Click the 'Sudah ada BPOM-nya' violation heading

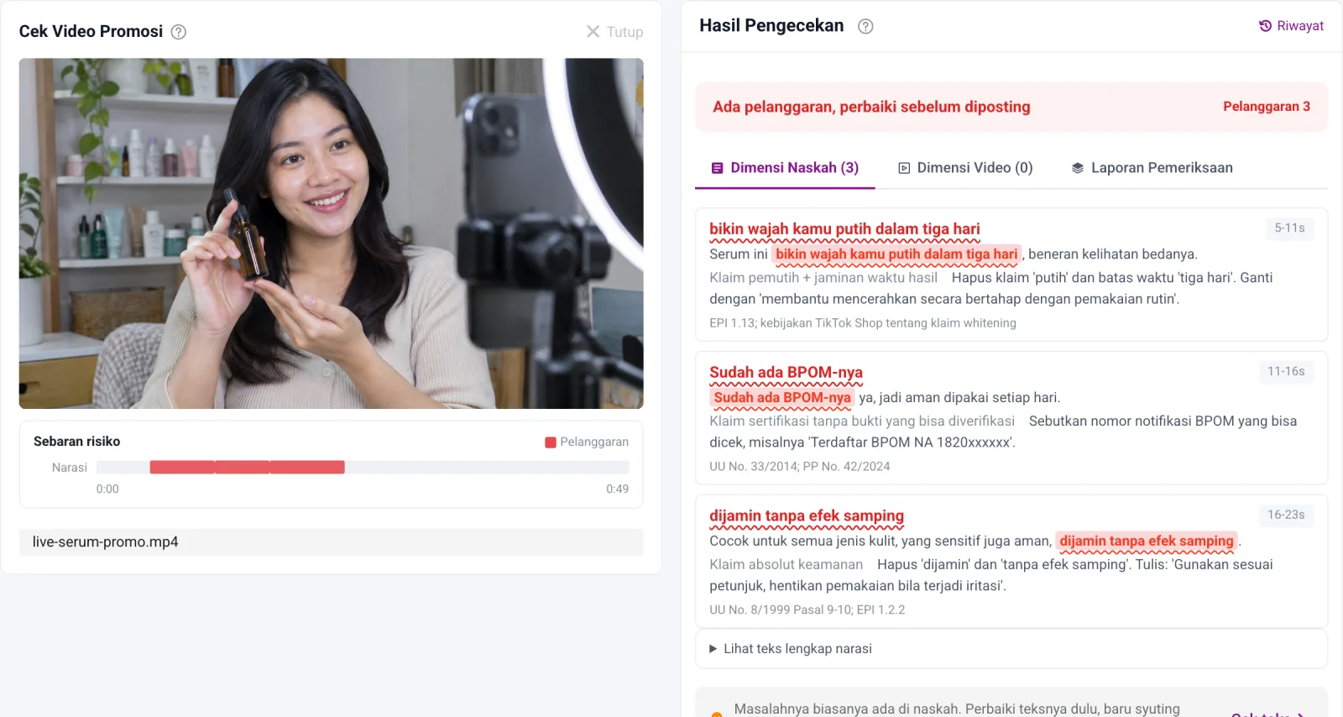pos(786,373)
